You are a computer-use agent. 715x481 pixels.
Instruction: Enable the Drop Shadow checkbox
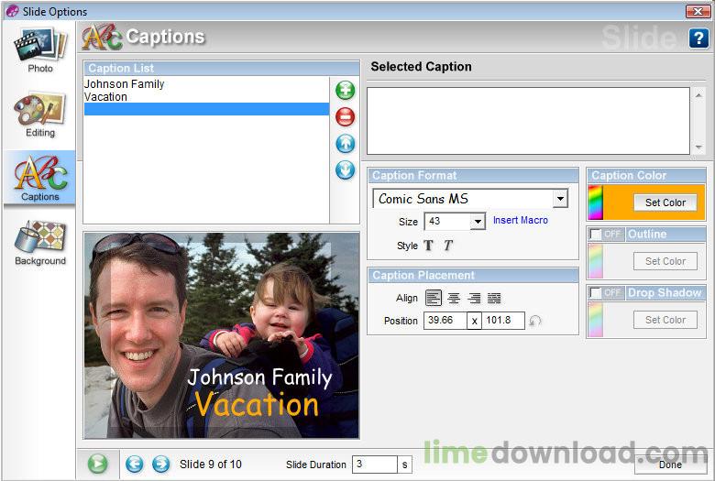pos(596,293)
